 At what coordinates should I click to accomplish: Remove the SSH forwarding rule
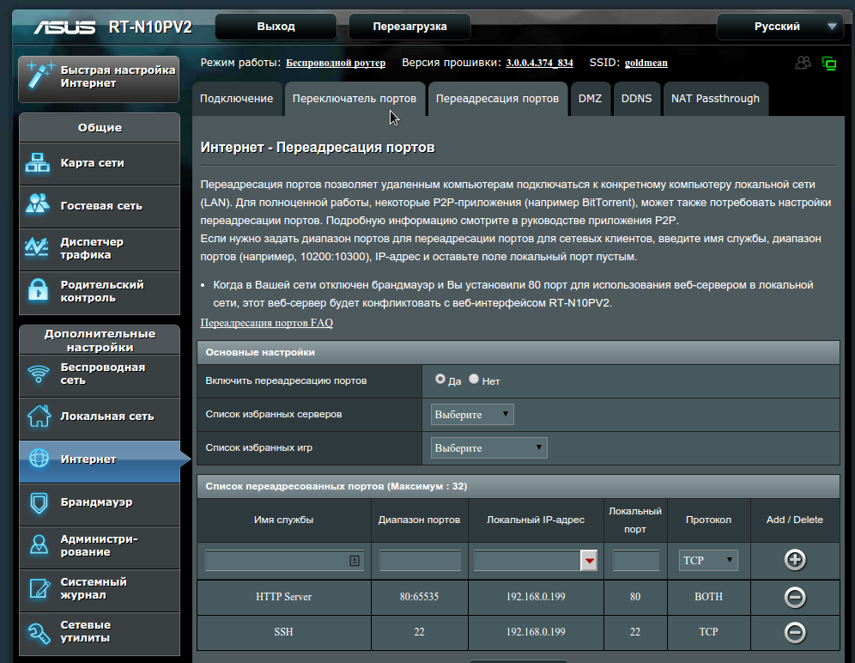(795, 632)
